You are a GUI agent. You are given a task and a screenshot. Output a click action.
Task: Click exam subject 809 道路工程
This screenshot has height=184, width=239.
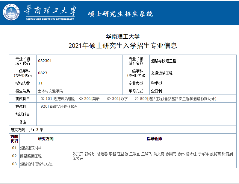click(178, 99)
